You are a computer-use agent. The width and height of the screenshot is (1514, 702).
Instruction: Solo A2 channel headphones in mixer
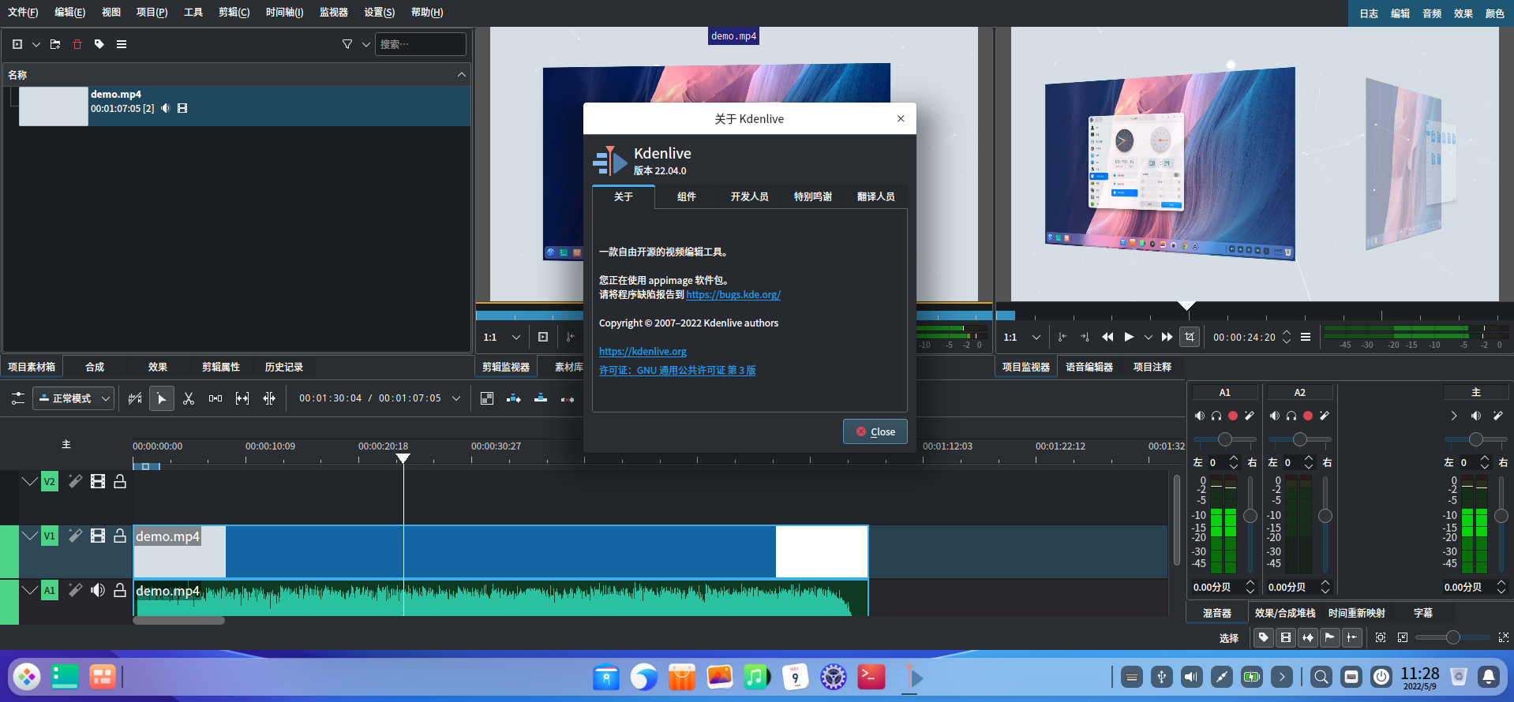[1291, 416]
